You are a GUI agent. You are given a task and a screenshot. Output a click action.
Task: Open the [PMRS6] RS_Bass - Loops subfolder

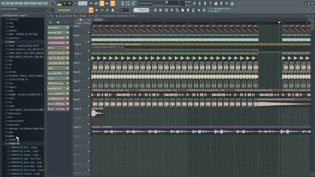25,147
